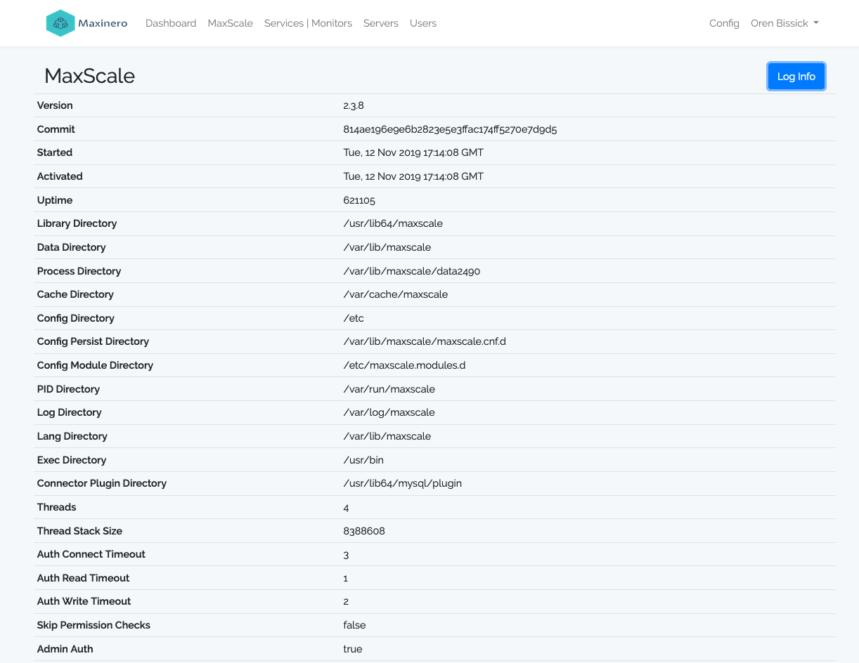
Task: Click the Started row timestamp
Action: (x=413, y=152)
